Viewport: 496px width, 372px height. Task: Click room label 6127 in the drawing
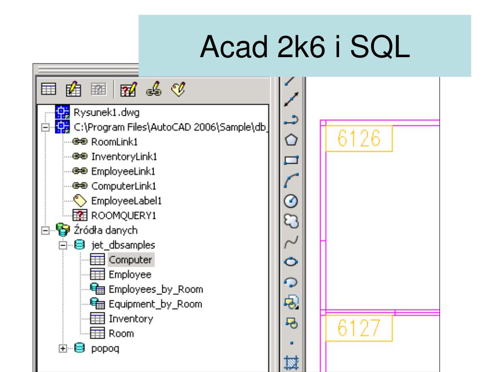359,328
